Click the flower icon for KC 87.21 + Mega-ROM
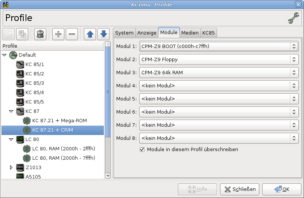304x198 pixels. pos(27,121)
